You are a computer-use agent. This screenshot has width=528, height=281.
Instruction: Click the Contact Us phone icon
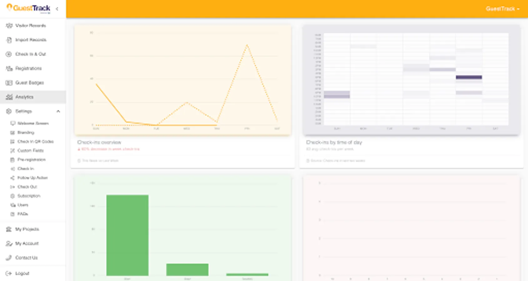9,258
